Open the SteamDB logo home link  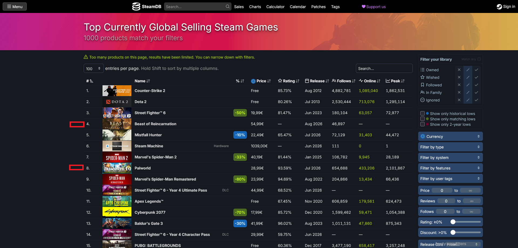coord(146,6)
